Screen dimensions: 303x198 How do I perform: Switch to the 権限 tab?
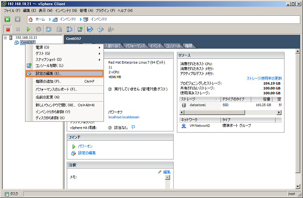point(189,46)
